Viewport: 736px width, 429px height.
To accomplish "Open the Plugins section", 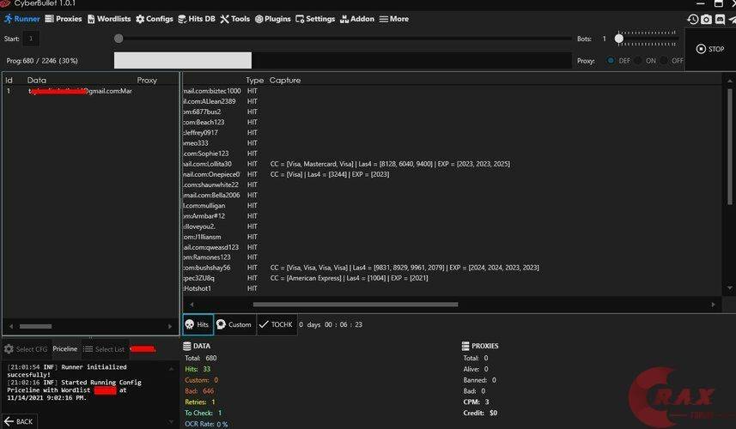I will pyautogui.click(x=273, y=19).
